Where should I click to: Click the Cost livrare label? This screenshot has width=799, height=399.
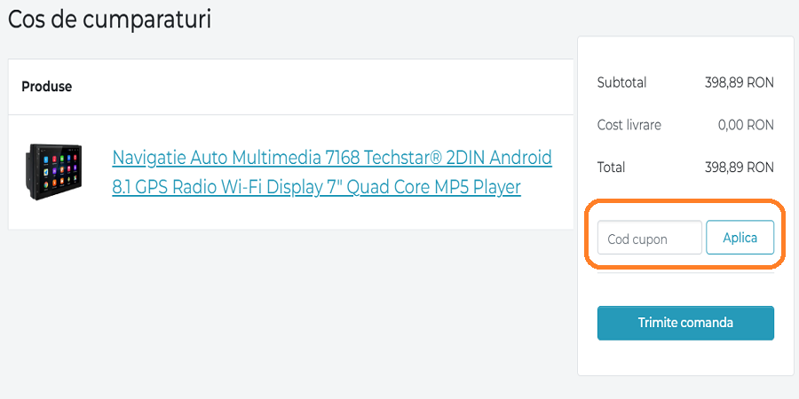629,125
